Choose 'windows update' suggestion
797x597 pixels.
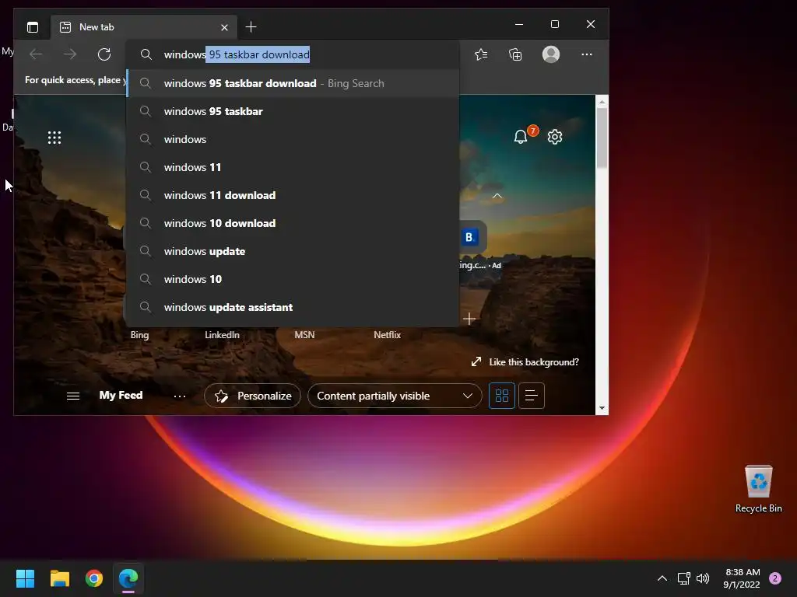293,251
